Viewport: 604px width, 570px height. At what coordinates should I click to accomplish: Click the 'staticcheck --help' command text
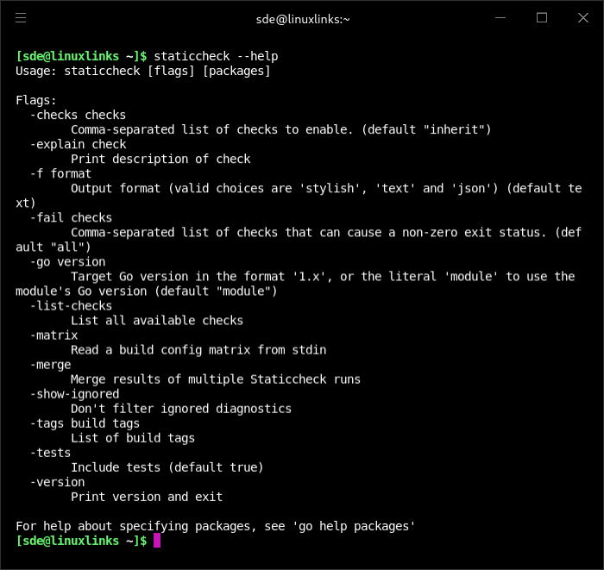coord(216,57)
